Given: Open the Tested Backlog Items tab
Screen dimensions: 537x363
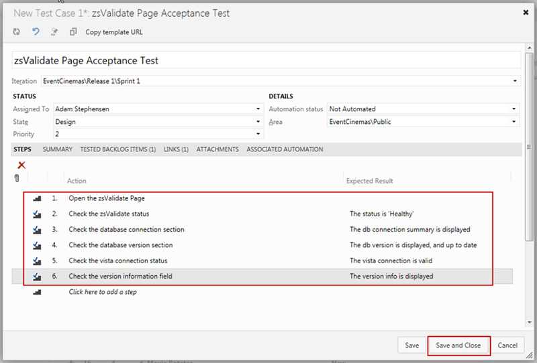Looking at the screenshot, I should pos(117,149).
